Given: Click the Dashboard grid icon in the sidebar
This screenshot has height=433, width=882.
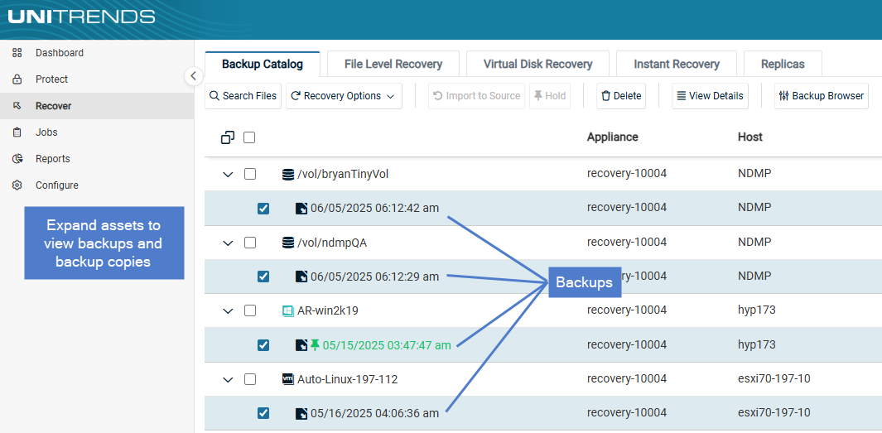Looking at the screenshot, I should (17, 53).
